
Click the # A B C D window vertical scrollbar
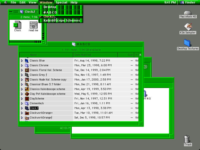click(x=140, y=89)
